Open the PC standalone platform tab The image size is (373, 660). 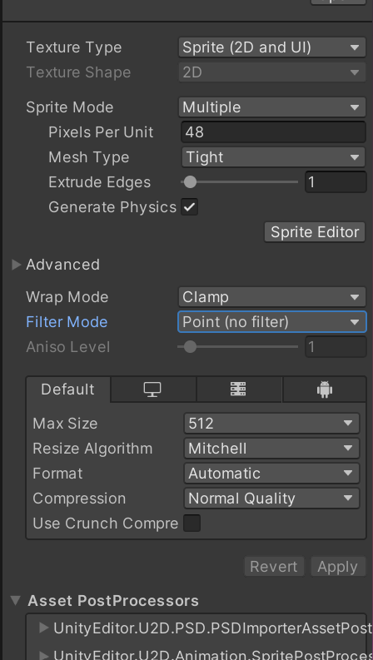153,390
